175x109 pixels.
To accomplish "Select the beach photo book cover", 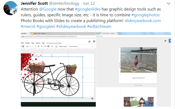I will [x=139, y=60].
